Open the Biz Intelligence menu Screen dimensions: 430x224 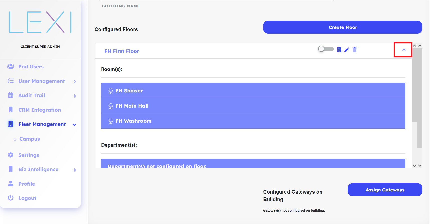pos(38,169)
